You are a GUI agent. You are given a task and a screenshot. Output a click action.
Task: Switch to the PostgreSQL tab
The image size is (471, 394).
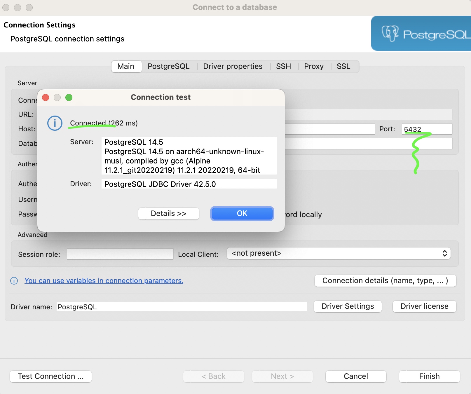pos(169,67)
